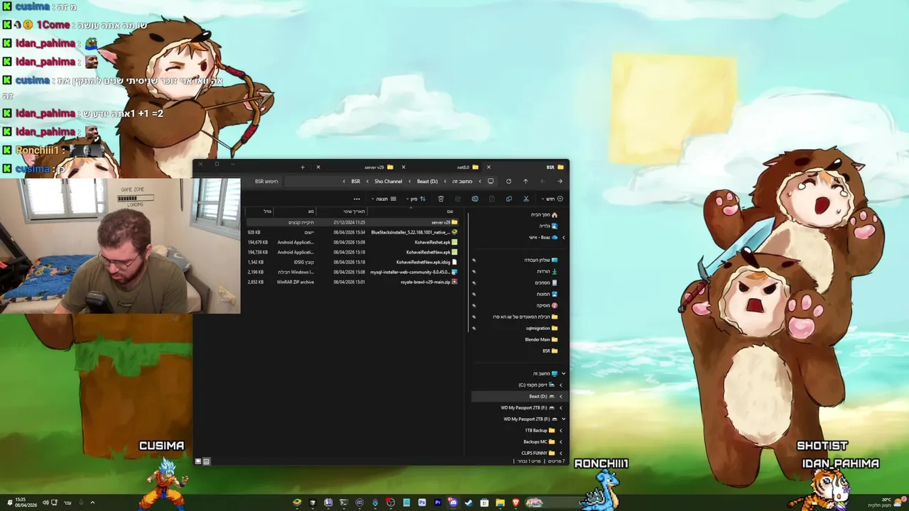Screen dimensions: 909x511
Task: Add a new Explorer tab with plus
Action: [303, 167]
